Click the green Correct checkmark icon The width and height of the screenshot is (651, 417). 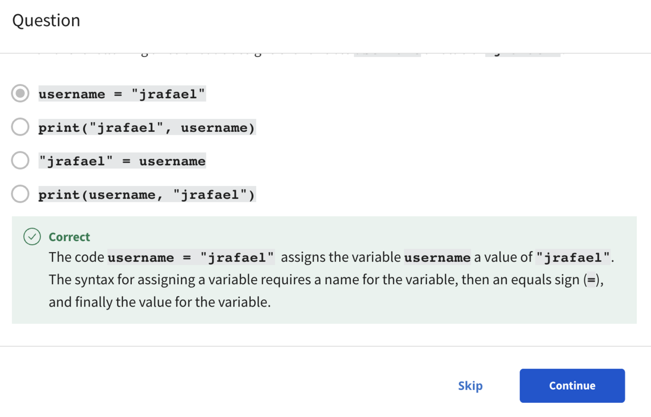[32, 237]
